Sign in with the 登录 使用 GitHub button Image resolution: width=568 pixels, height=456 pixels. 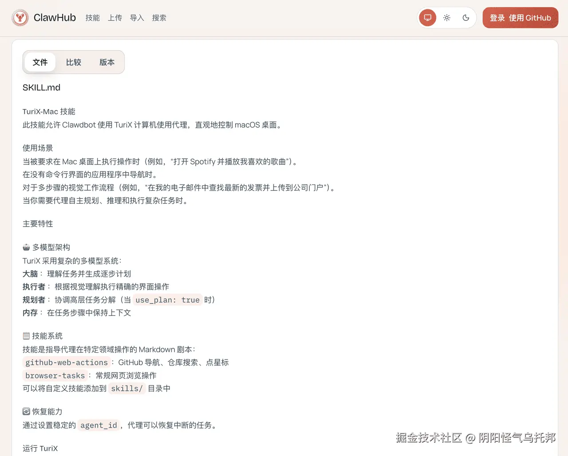[521, 18]
